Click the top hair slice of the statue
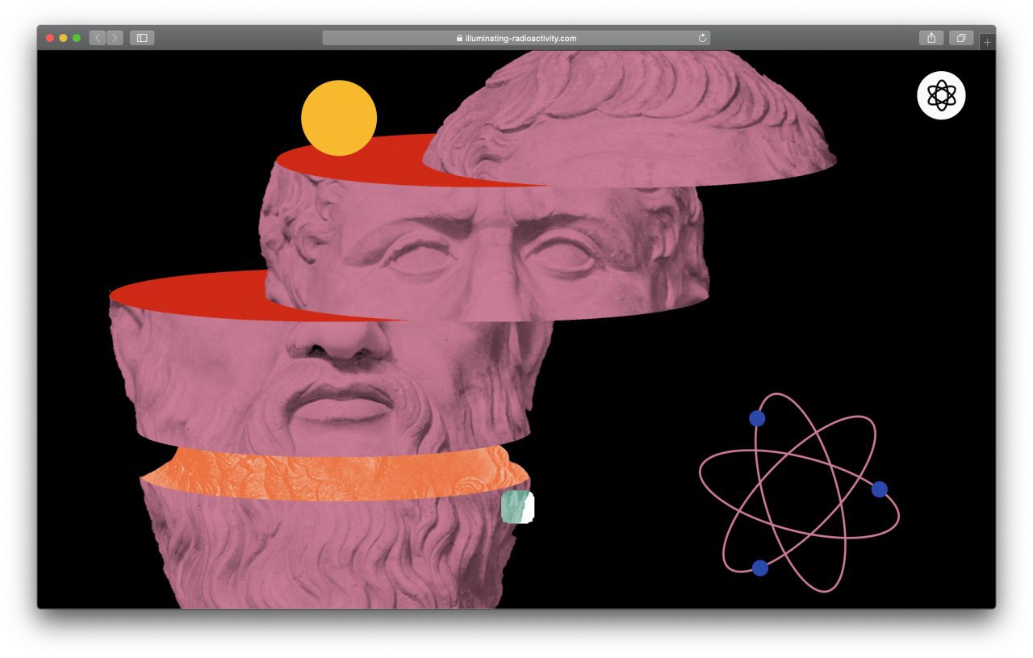Viewport: 1033px width, 658px height. coord(629,118)
